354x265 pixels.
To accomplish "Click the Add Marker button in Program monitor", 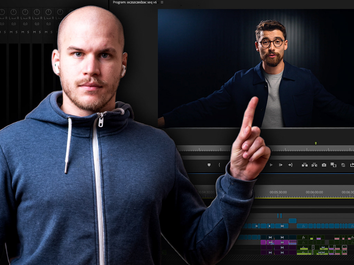I will (x=209, y=165).
